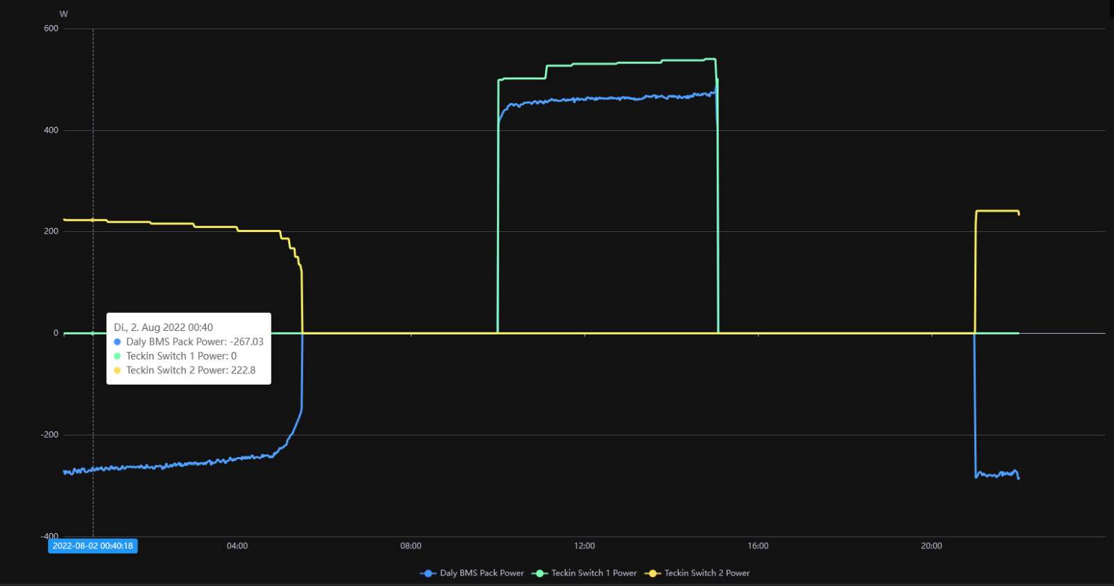Click the 04:00 time axis label

[x=237, y=546]
